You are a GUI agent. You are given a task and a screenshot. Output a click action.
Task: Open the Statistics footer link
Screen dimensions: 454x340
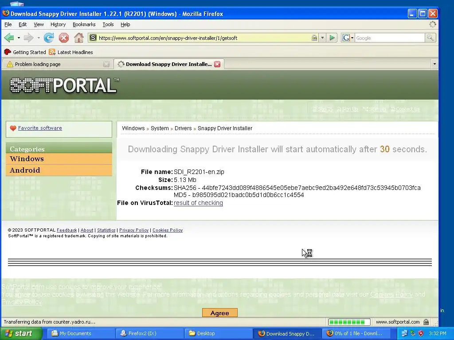pos(106,230)
